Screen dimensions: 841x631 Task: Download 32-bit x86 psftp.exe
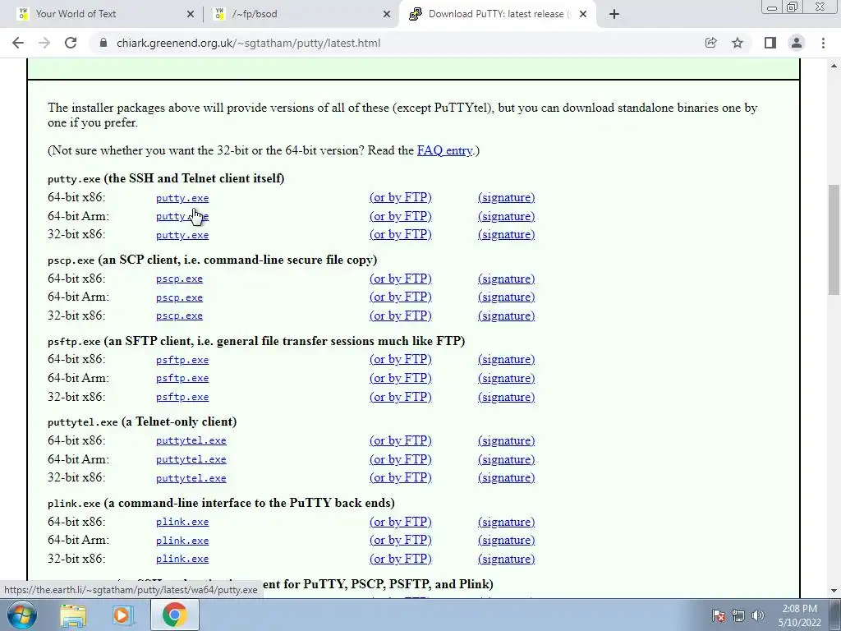click(182, 397)
